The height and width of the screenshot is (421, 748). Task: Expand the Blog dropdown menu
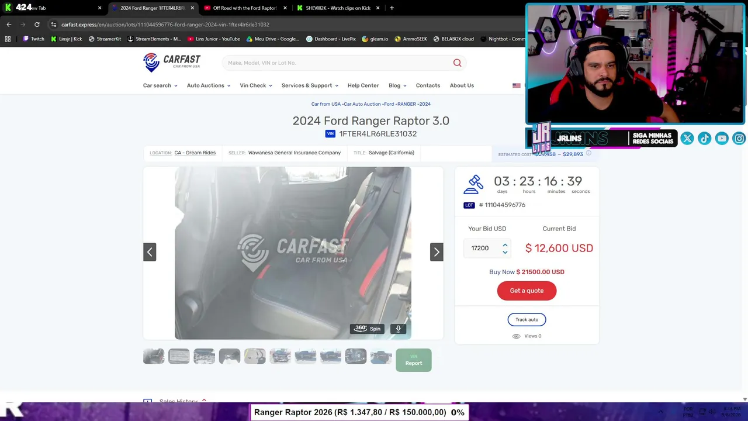point(397,85)
